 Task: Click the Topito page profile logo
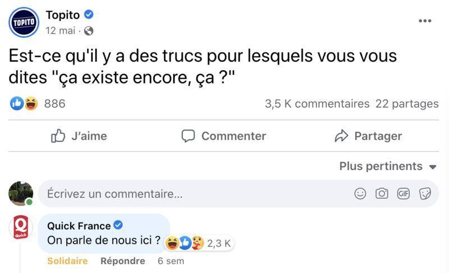[x=24, y=22]
